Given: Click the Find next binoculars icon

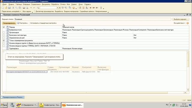Looking at the screenshot, I should coord(63,8).
